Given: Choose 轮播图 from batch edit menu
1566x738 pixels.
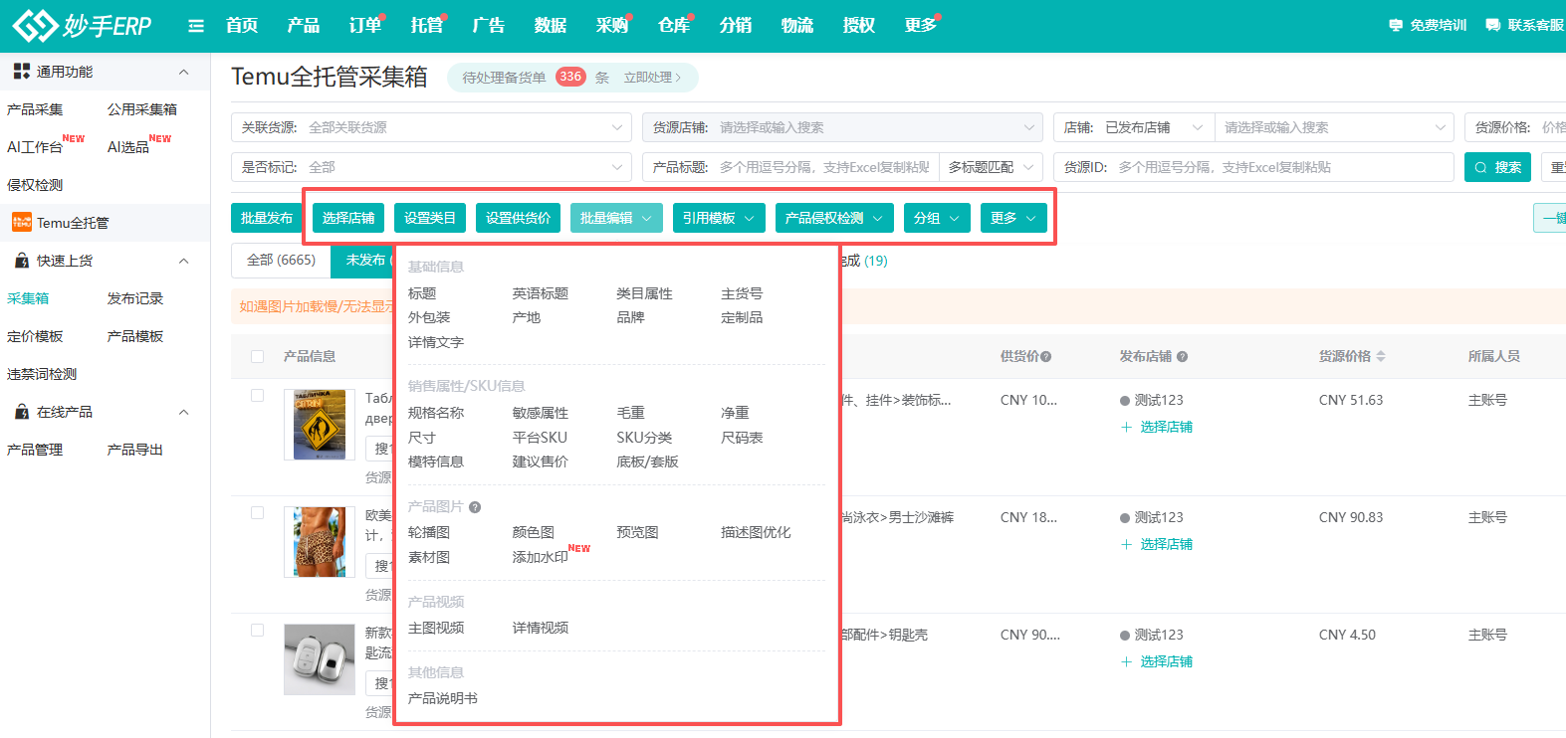Looking at the screenshot, I should pos(429,533).
